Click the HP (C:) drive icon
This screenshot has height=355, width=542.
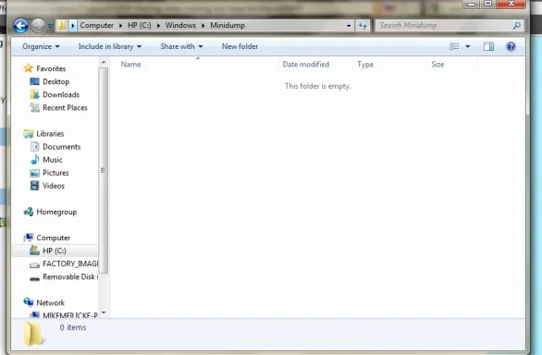34,251
